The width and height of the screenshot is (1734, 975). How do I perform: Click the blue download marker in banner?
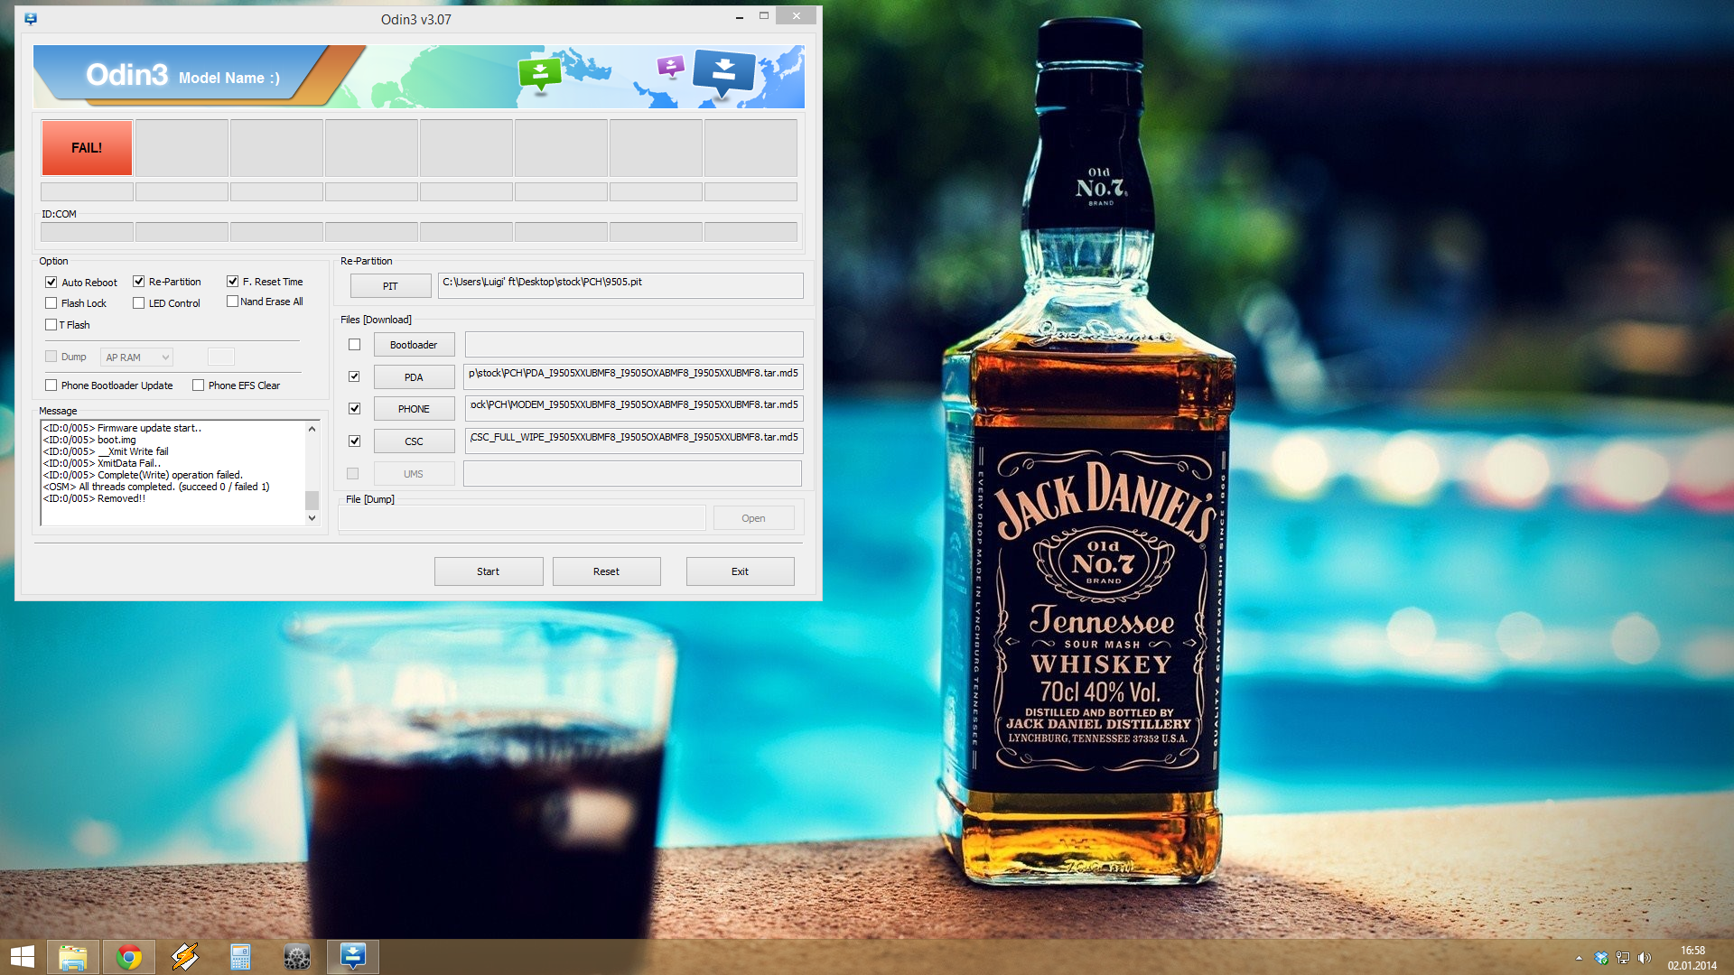point(724,74)
